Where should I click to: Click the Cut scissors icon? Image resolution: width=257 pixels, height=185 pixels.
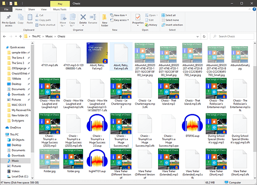(x=37, y=15)
